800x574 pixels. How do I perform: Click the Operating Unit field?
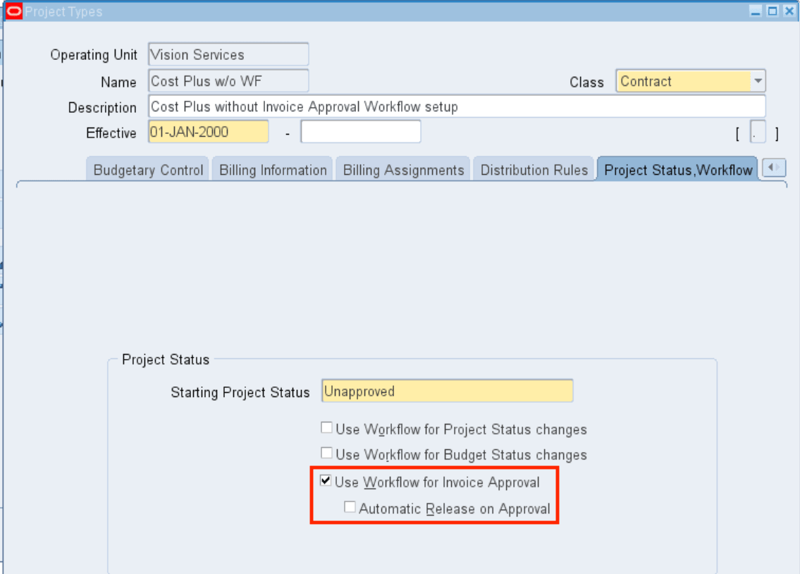228,54
